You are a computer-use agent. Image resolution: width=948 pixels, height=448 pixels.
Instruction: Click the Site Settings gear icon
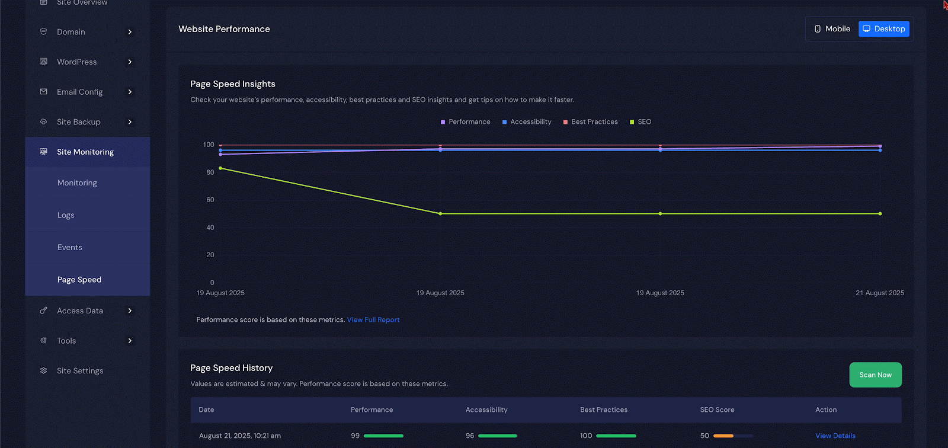click(43, 370)
